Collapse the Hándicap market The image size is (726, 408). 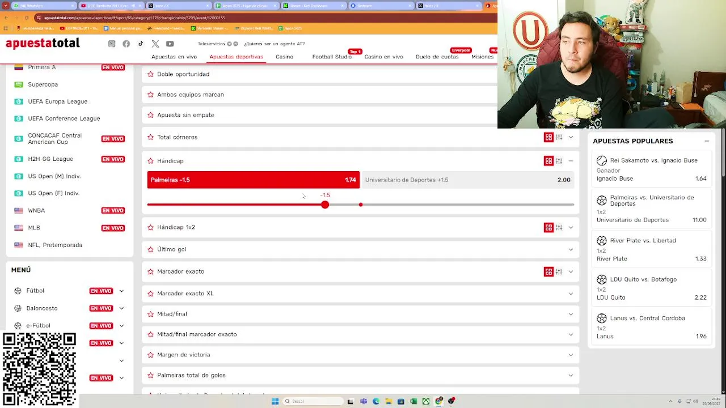tap(571, 161)
